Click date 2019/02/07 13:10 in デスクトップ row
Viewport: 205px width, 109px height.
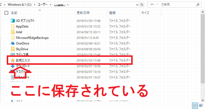click(88, 72)
